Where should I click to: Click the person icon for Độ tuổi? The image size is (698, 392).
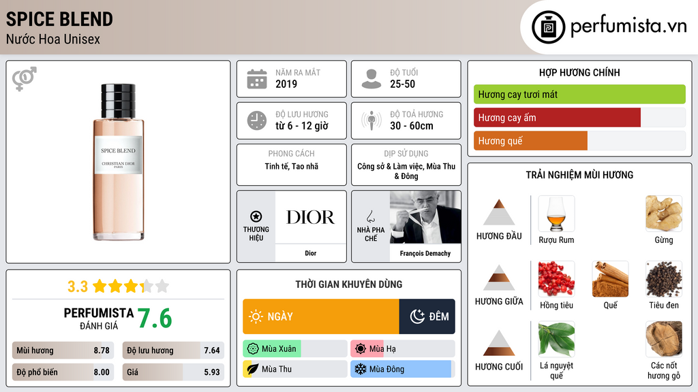371,79
